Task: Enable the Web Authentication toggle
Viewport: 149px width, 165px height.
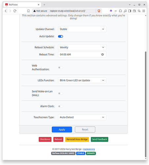Action: (60, 68)
